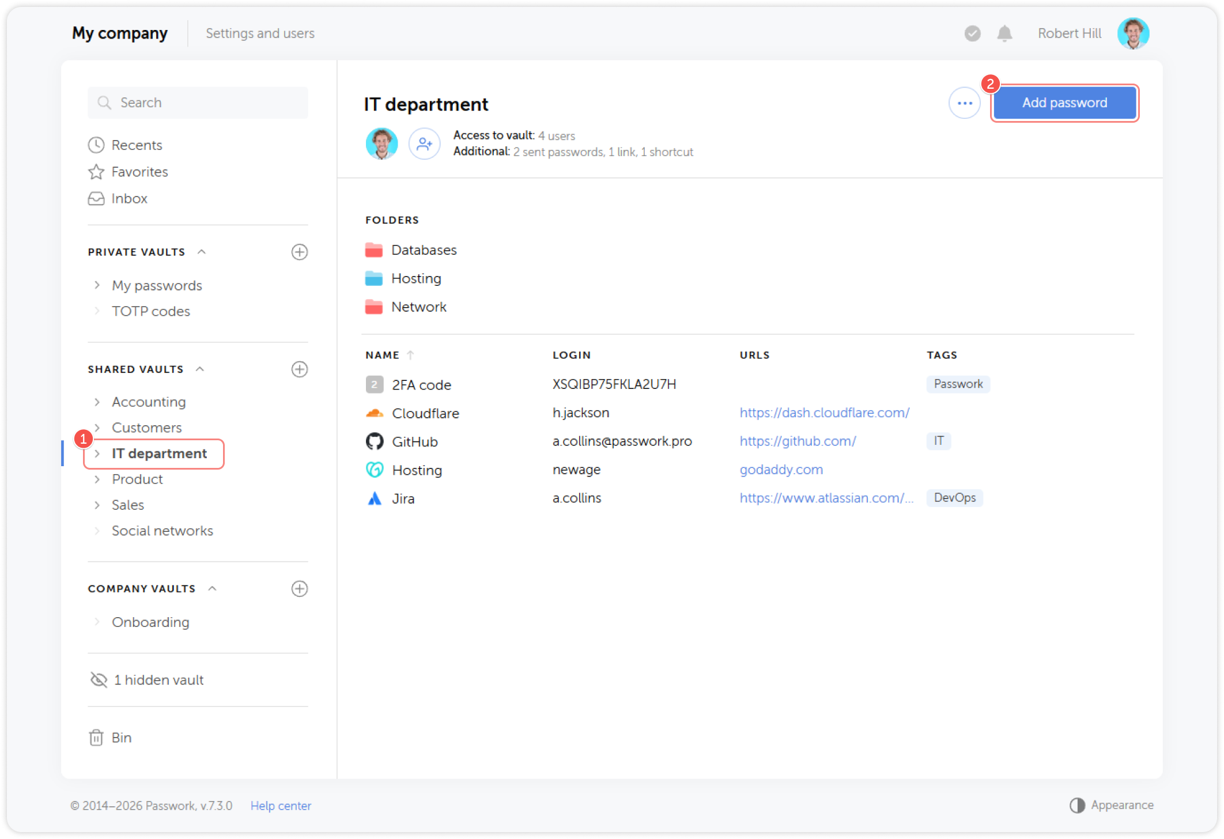Click into the Search field

tap(198, 103)
